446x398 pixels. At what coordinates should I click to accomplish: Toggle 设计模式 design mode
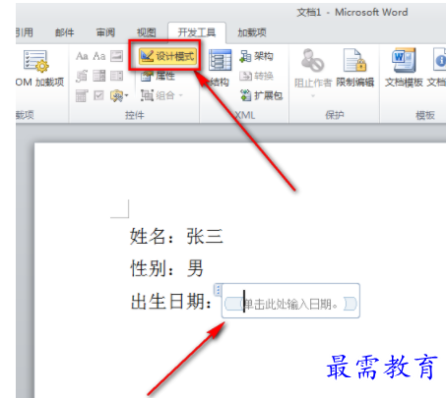pyautogui.click(x=167, y=56)
